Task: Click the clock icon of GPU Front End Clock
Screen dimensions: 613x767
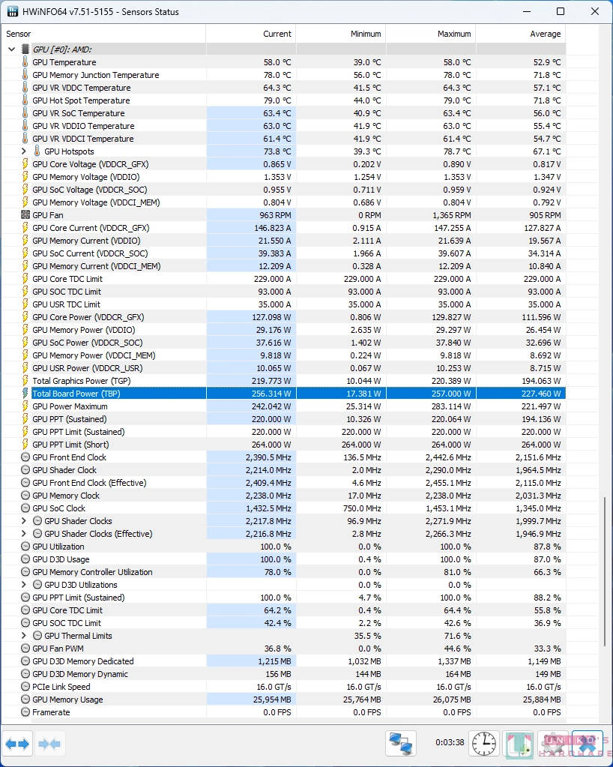Action: (x=25, y=457)
